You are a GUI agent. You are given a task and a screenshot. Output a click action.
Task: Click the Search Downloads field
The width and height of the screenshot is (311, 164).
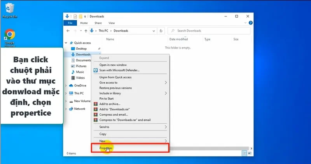click(x=209, y=31)
